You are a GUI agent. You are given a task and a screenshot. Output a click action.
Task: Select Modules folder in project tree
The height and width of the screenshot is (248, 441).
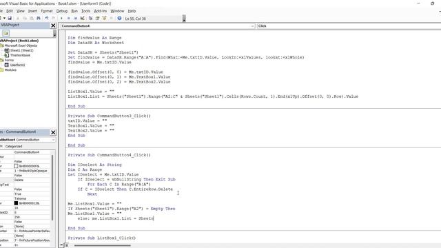[x=10, y=70]
